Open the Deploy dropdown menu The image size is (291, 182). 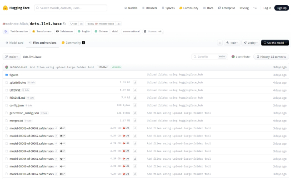point(251,42)
